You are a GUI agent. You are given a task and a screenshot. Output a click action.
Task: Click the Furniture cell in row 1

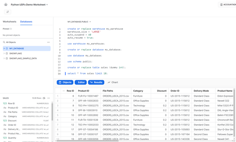click(141, 96)
